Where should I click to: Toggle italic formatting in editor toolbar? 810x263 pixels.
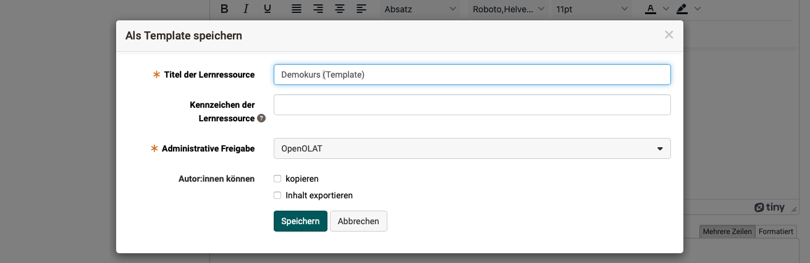(x=246, y=9)
